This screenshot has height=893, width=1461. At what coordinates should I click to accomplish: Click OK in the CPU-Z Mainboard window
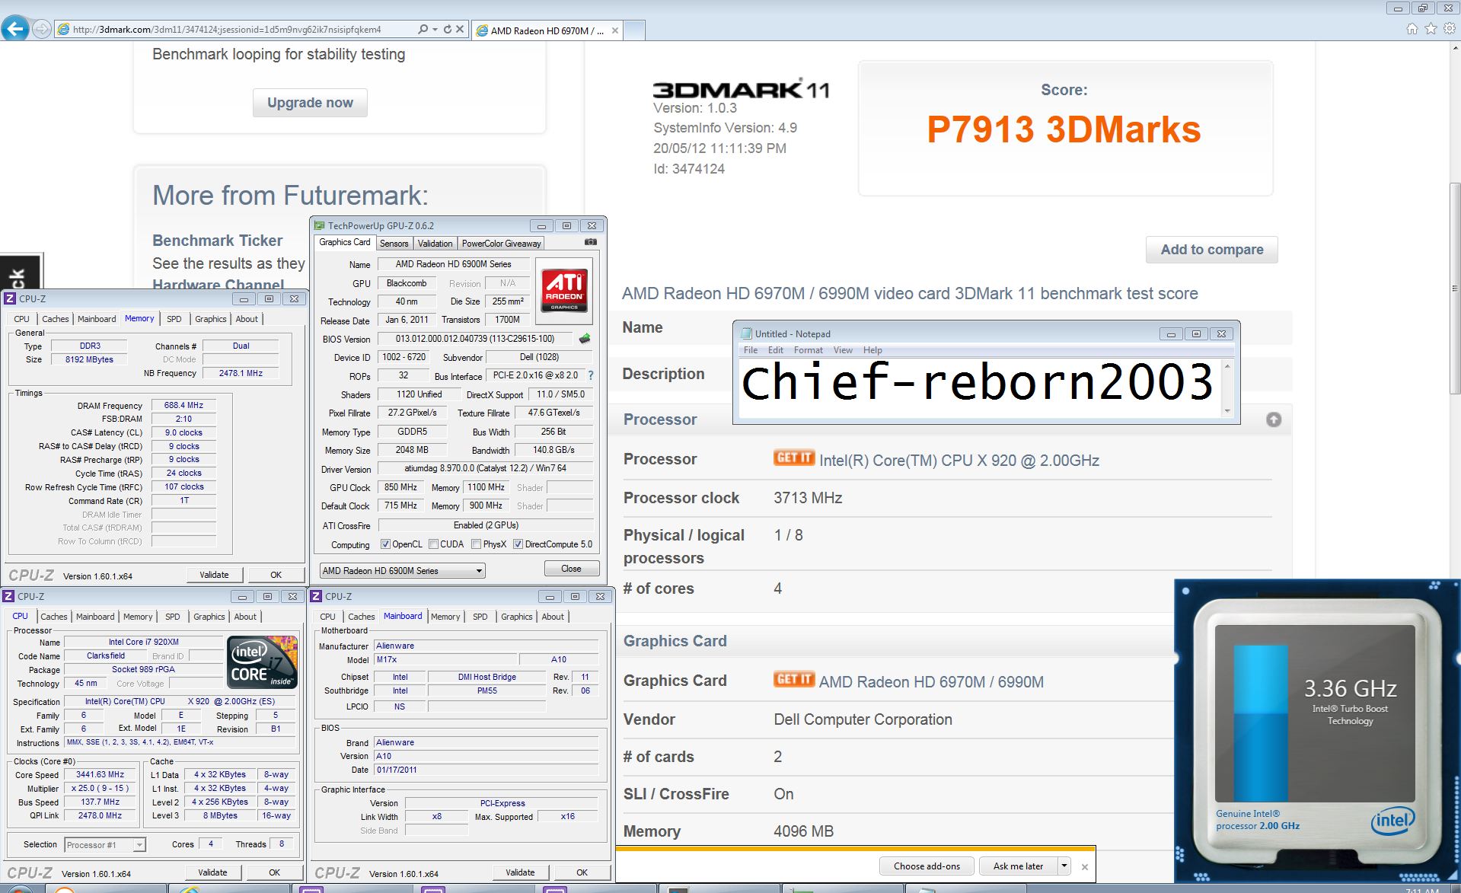pos(582,872)
